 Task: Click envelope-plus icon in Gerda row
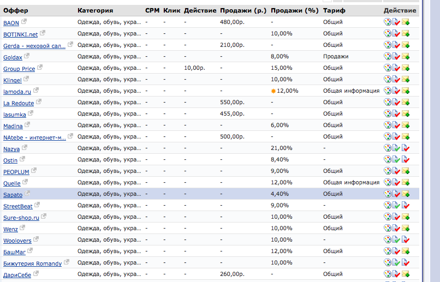point(406,45)
